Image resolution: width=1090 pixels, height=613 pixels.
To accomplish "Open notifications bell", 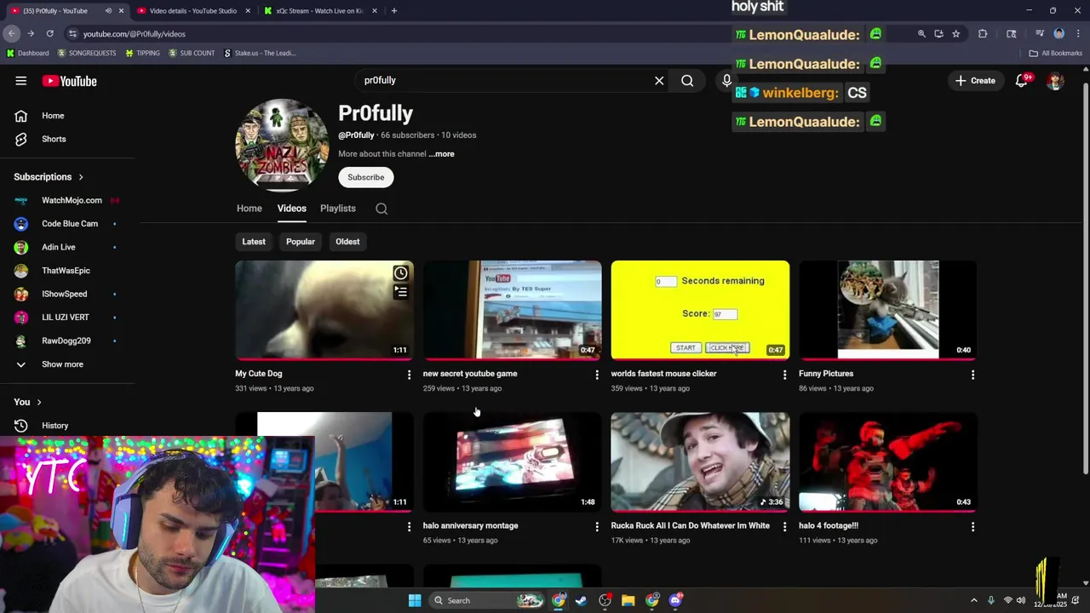I will pyautogui.click(x=1022, y=81).
